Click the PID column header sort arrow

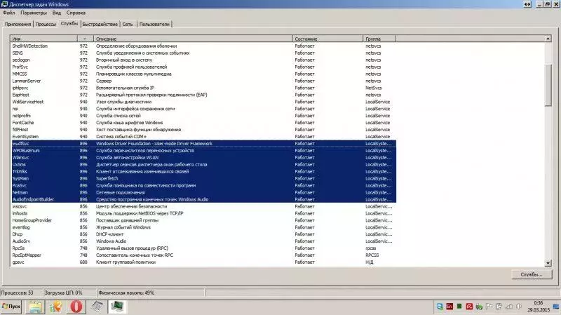(x=85, y=39)
